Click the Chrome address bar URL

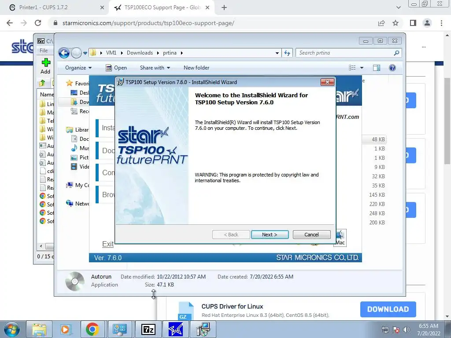148,23
